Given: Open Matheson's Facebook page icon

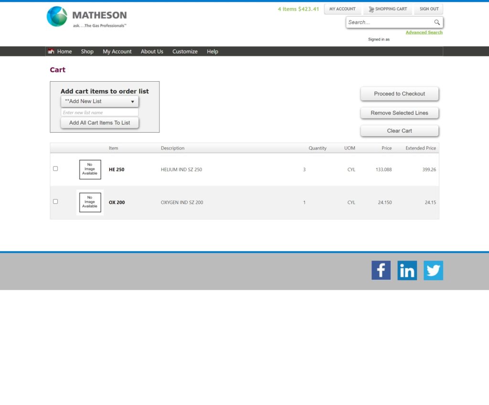Looking at the screenshot, I should tap(381, 270).
